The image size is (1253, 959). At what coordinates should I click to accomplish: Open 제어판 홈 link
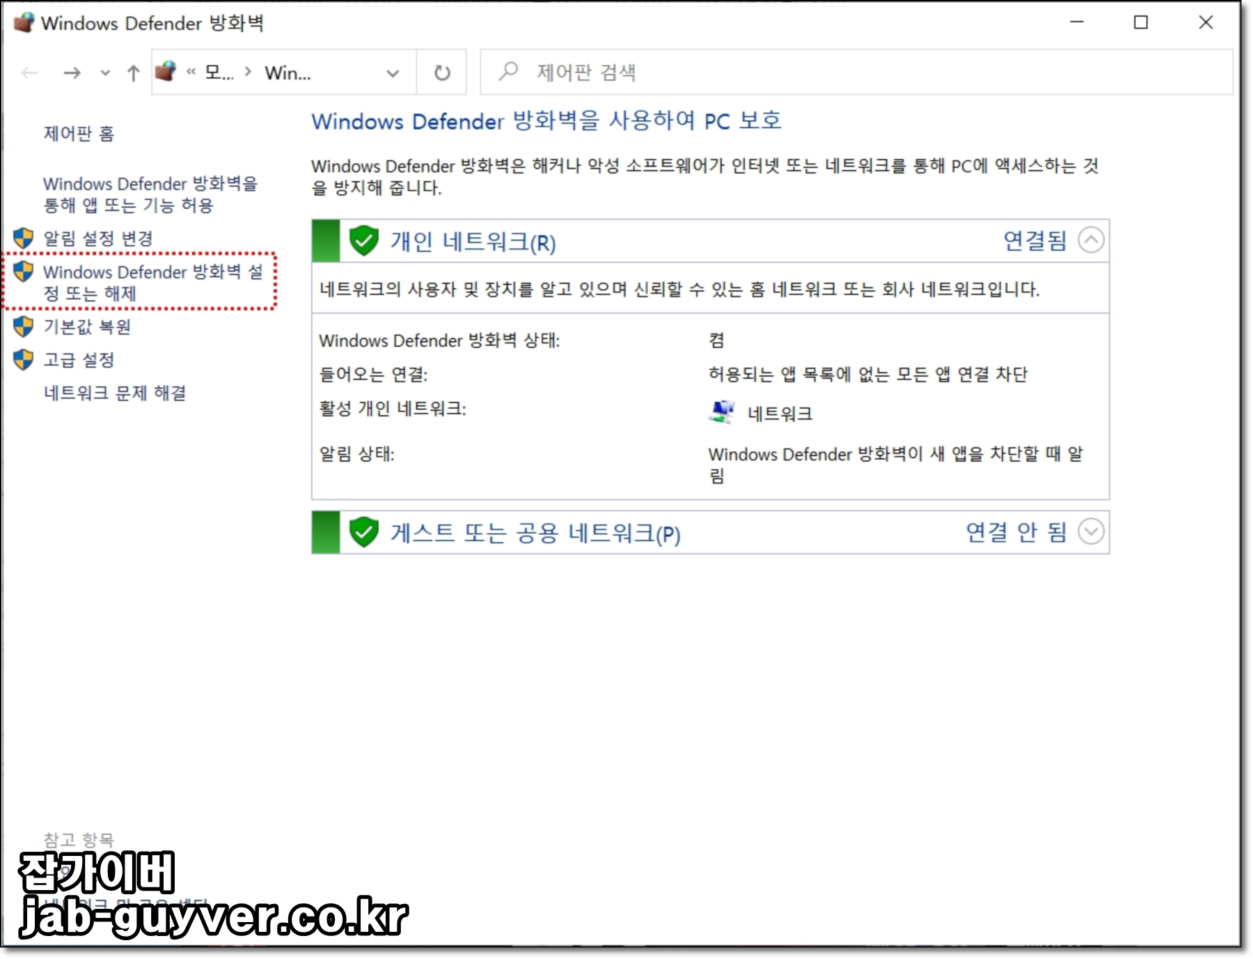(x=79, y=133)
